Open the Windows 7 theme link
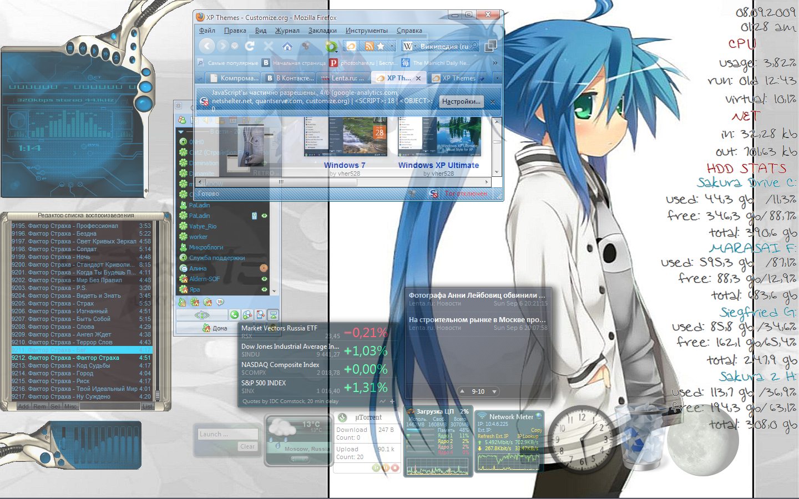Viewport: 799px width, 499px height. [x=345, y=165]
